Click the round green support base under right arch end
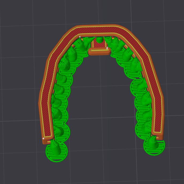Screen dimensions: 184x184 pos(154,147)
